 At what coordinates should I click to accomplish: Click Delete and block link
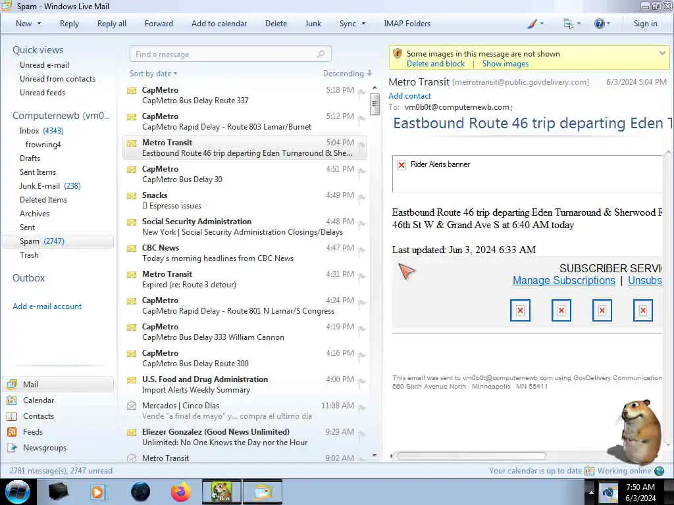click(x=436, y=64)
